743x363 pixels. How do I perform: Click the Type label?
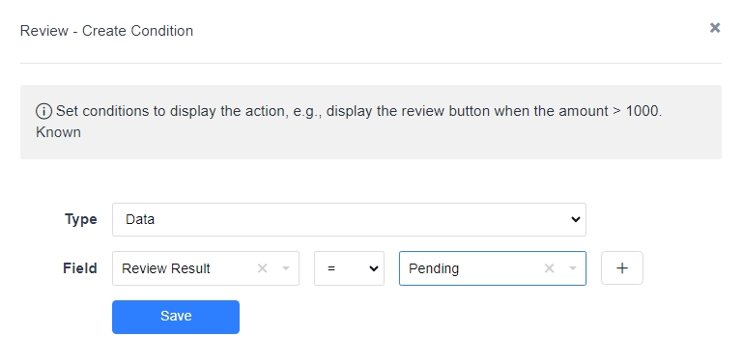tap(81, 219)
